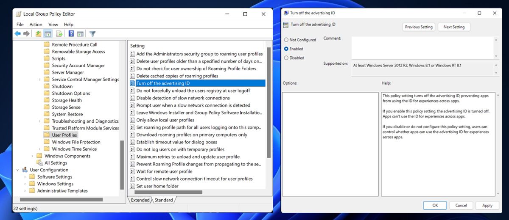Image resolution: width=509 pixels, height=220 pixels.
Task: Click the Filter funnel icon in toolbar
Action: (92, 34)
